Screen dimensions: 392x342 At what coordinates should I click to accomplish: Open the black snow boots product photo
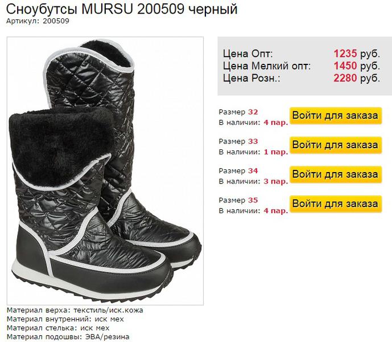click(105, 171)
